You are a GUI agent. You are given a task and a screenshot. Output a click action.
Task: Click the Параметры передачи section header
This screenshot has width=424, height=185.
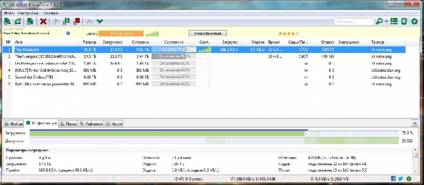(27, 150)
